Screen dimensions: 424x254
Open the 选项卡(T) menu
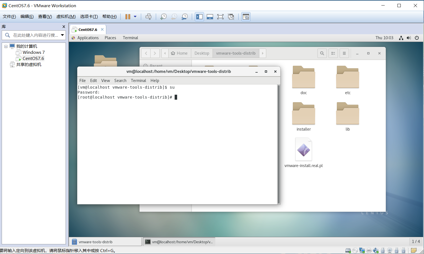point(89,17)
